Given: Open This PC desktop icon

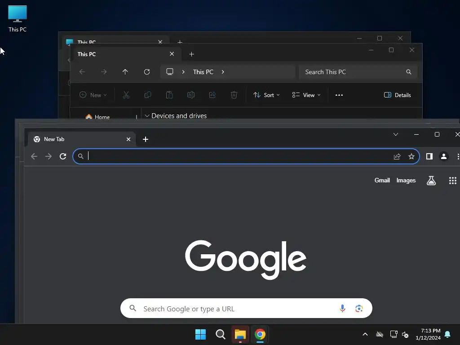Looking at the screenshot, I should click(x=18, y=19).
